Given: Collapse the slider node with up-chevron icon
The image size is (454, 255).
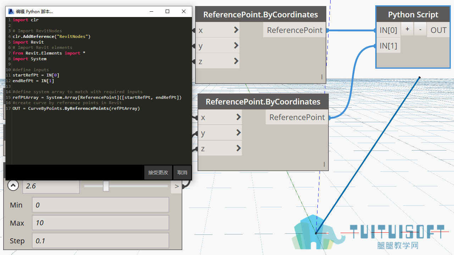Looking at the screenshot, I should [x=13, y=186].
